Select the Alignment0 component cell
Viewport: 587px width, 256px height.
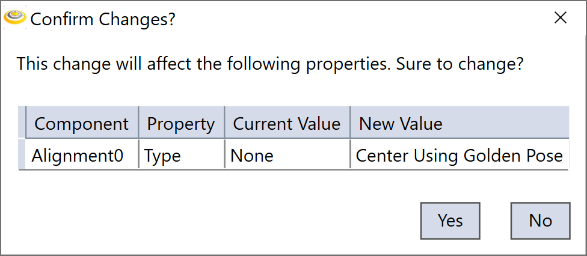tap(78, 156)
